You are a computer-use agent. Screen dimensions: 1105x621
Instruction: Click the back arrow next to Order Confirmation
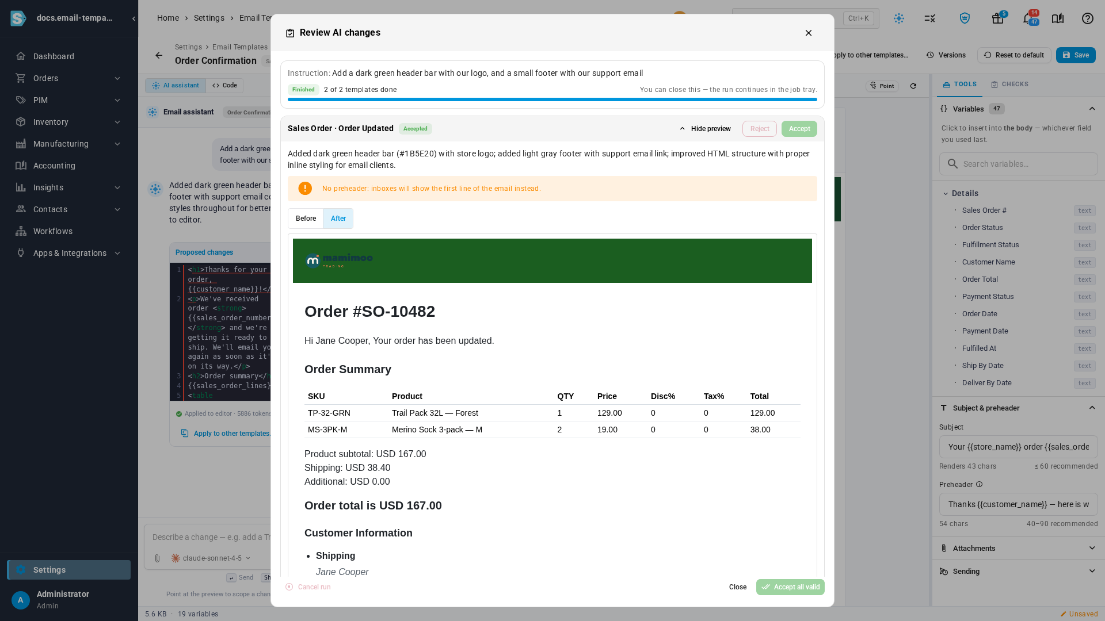(x=159, y=55)
